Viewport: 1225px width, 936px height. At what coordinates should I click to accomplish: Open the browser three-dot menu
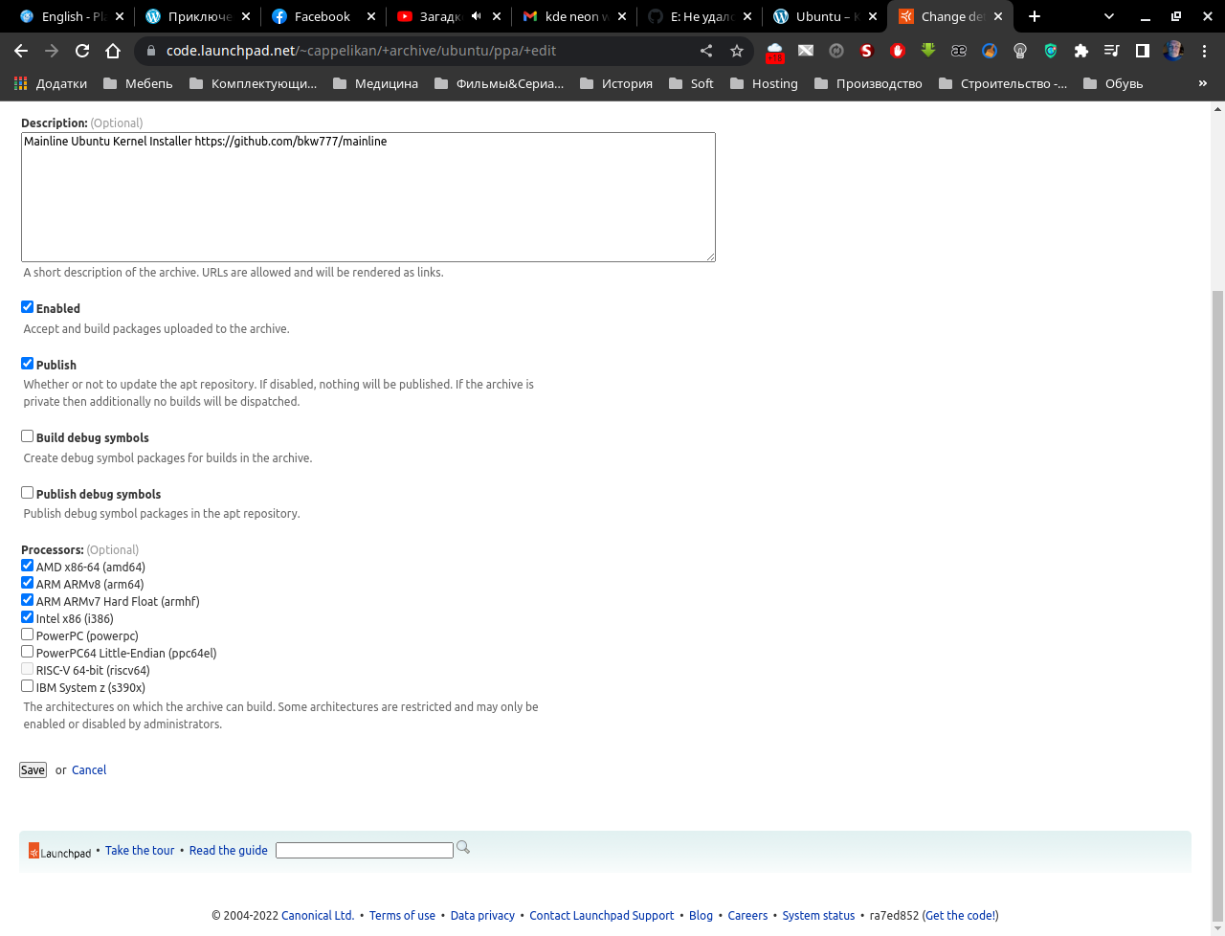coord(1203,50)
